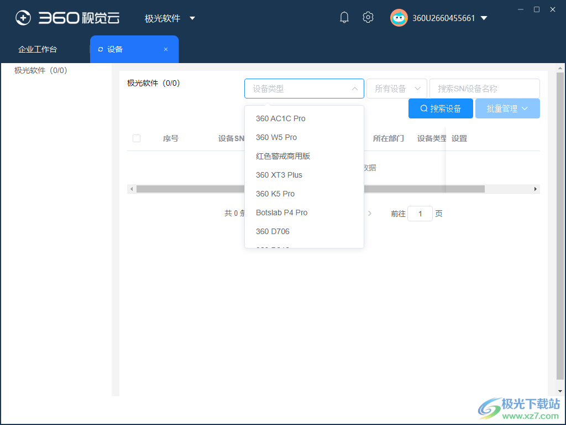Open the 批量管理 dropdown button
The width and height of the screenshot is (566, 425).
507,108
